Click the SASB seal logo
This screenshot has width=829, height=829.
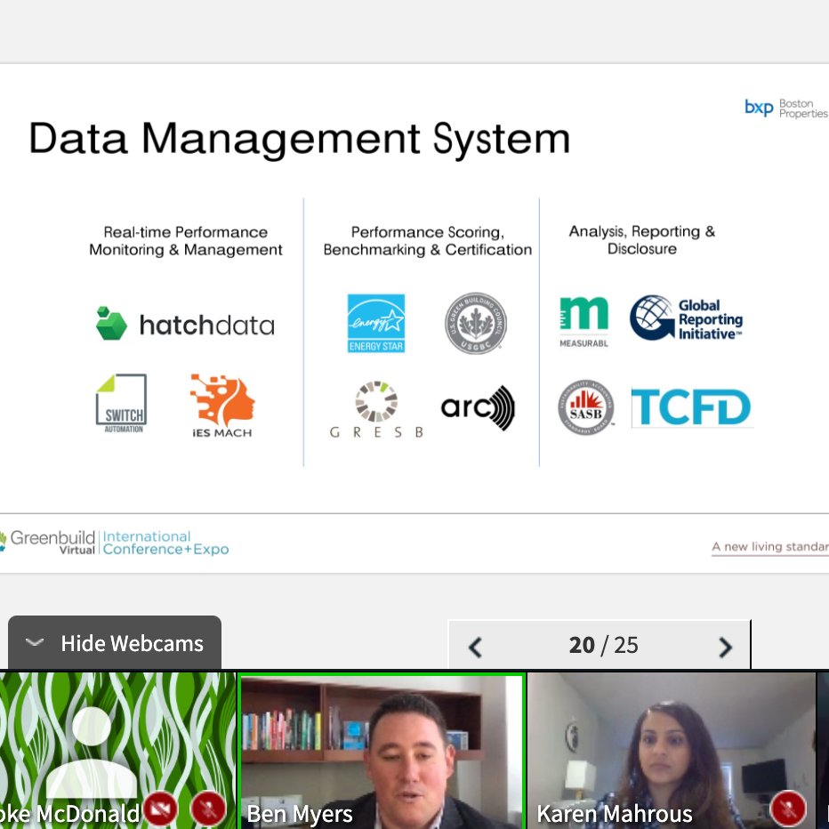[586, 407]
